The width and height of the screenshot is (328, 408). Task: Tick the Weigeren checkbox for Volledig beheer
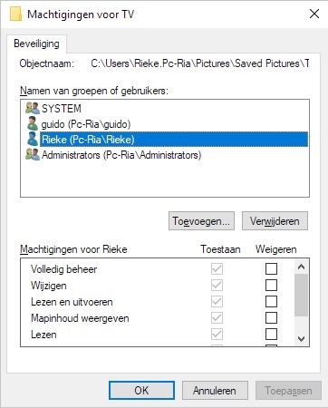pos(271,268)
